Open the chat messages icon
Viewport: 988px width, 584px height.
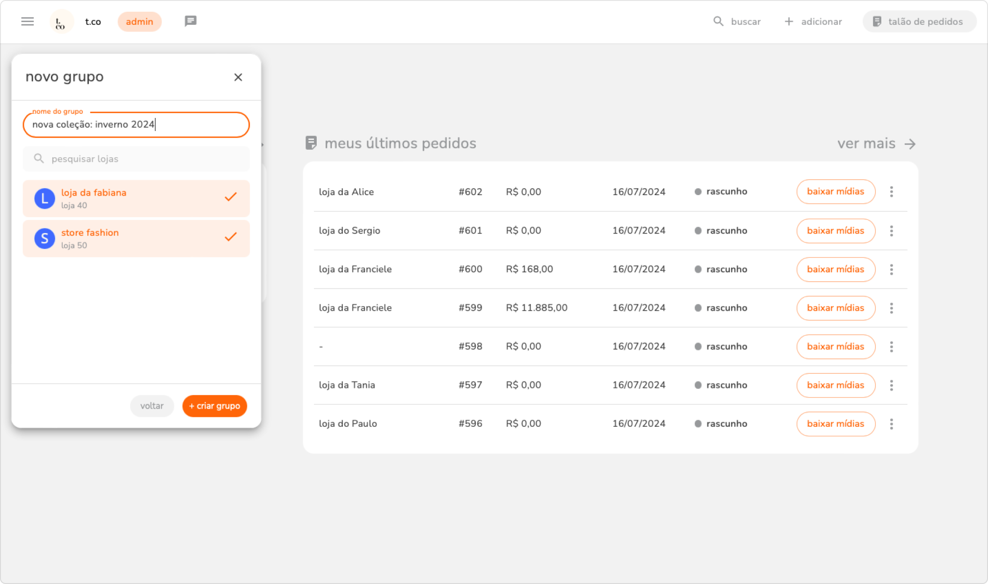[190, 21]
